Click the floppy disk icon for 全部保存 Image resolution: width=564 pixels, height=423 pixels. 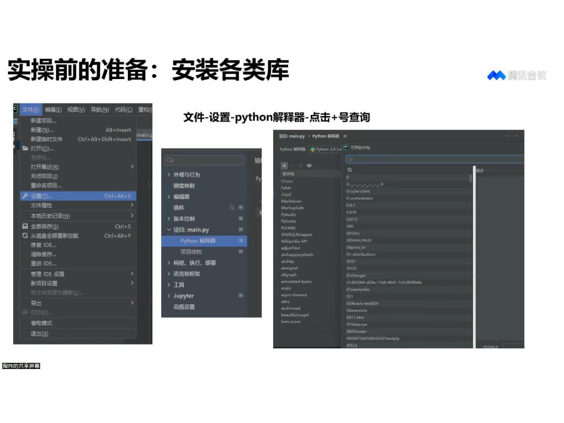coord(25,227)
